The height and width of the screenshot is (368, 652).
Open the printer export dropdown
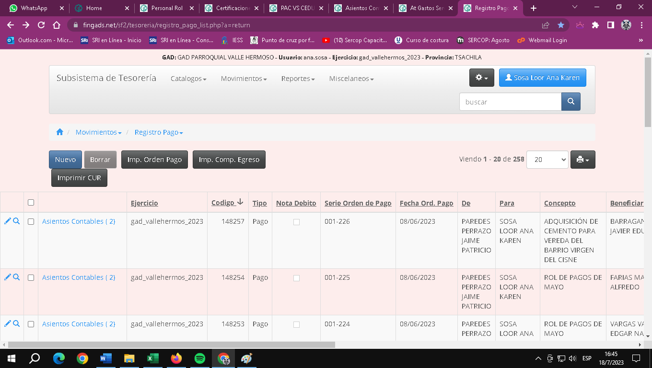pos(582,160)
